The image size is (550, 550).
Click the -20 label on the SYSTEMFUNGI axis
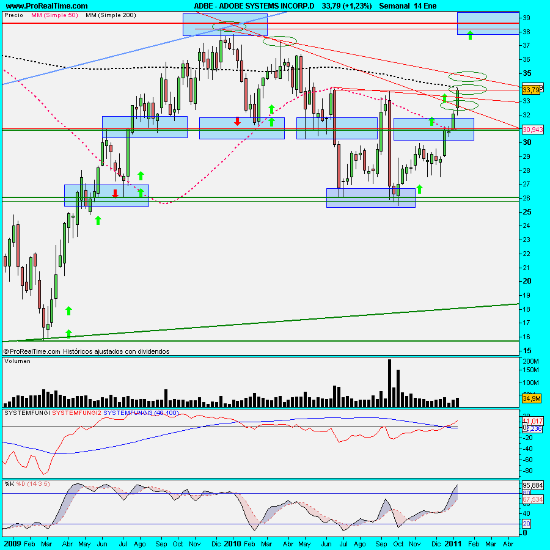pyautogui.click(x=528, y=438)
